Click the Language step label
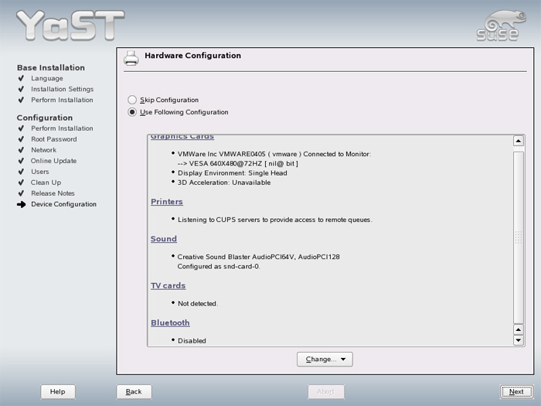 47,78
